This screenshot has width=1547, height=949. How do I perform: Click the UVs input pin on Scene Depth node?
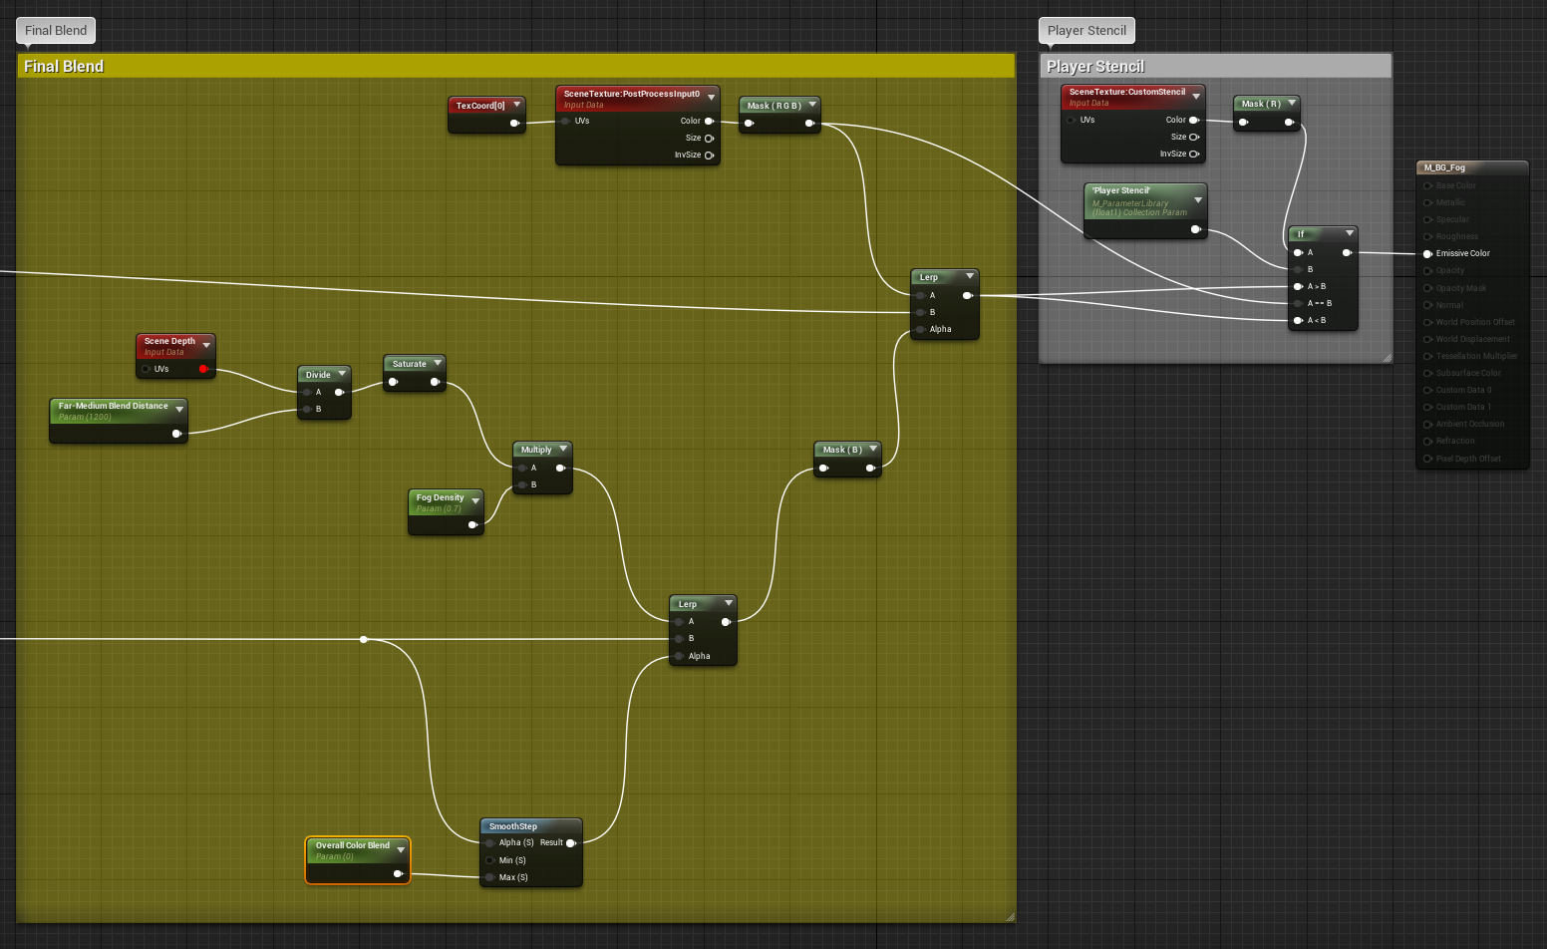(x=146, y=368)
